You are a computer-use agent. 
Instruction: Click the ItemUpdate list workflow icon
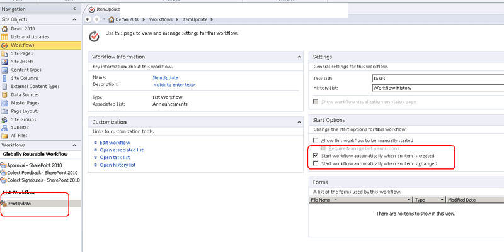(x=4, y=204)
